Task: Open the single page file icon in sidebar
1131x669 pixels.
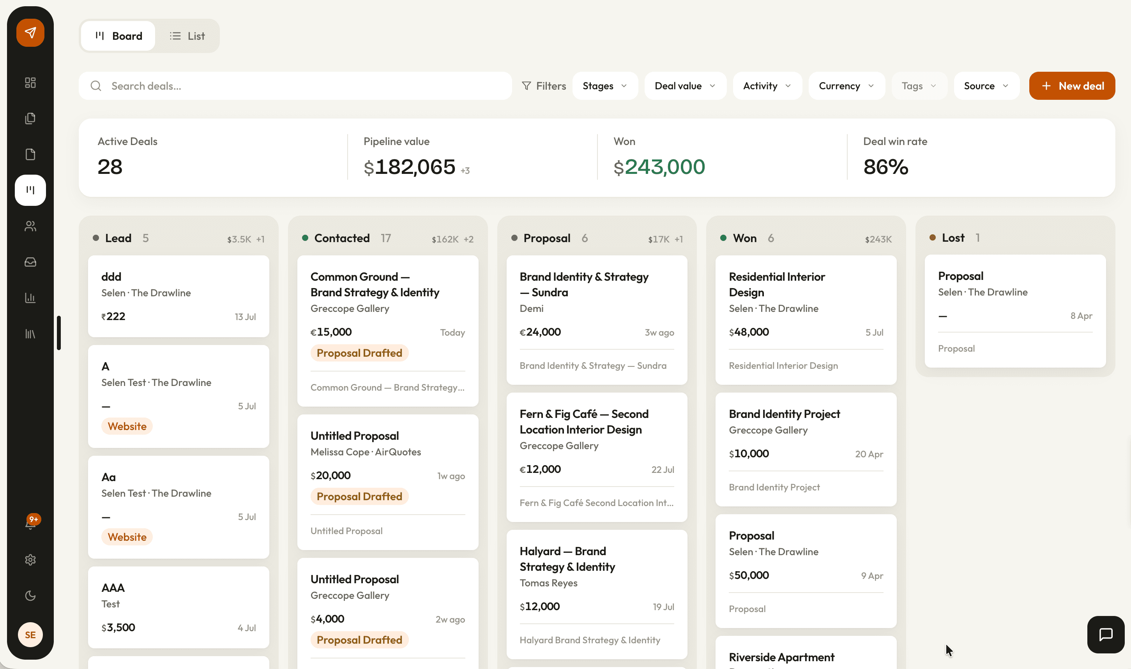Action: 30,154
